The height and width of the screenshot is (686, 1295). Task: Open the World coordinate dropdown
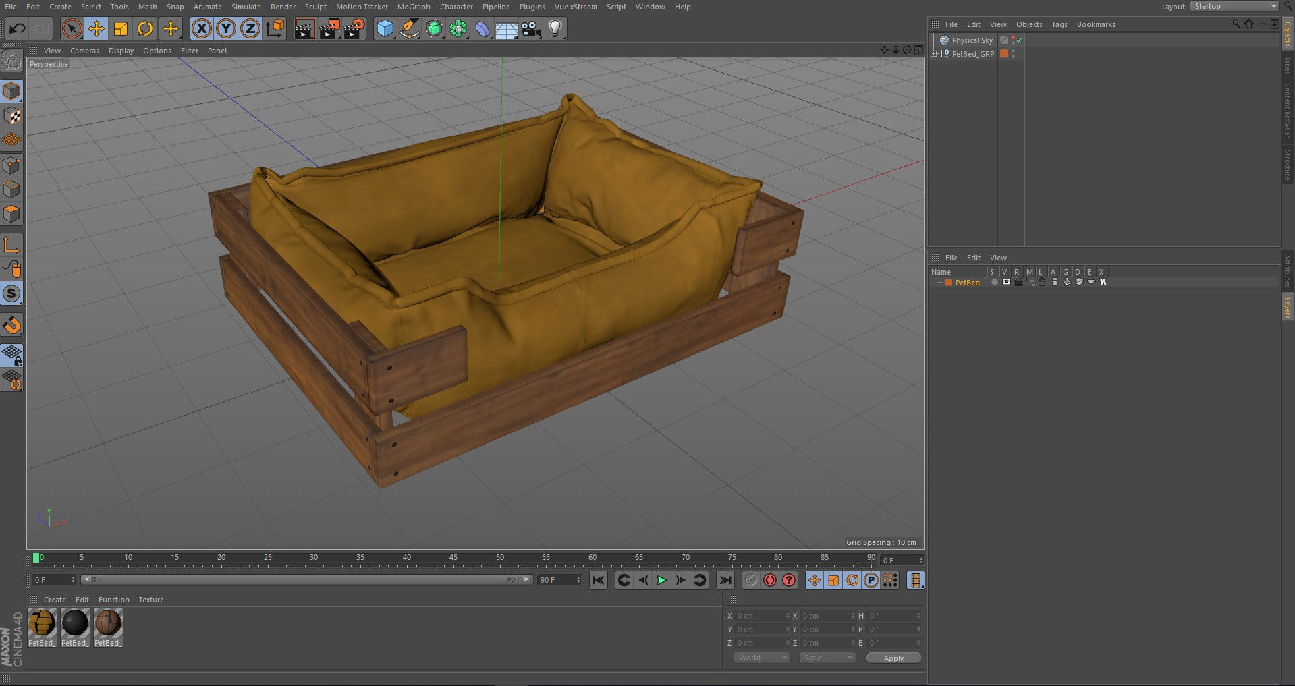[x=761, y=658]
